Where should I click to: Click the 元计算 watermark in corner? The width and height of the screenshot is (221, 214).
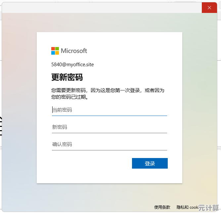(208, 208)
